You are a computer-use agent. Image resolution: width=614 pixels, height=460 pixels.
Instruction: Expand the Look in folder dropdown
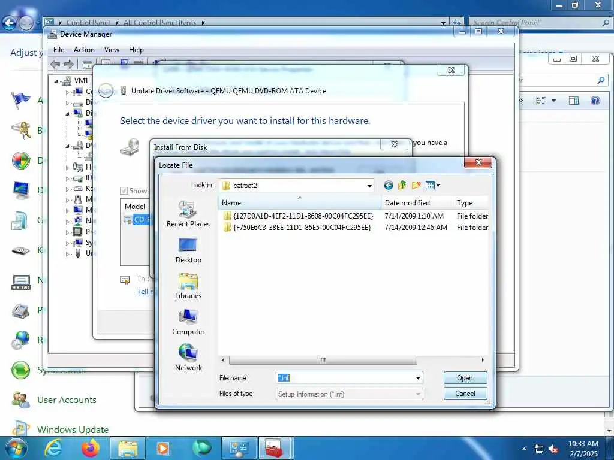click(x=369, y=186)
